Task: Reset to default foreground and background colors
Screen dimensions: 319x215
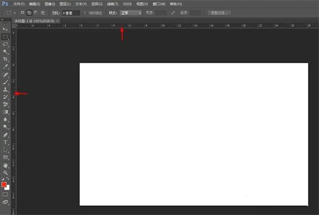Action: point(2,178)
